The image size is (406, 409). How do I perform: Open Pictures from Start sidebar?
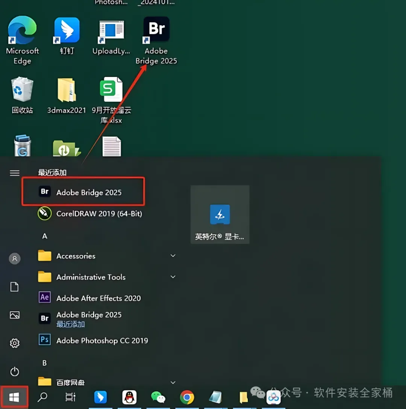(15, 315)
